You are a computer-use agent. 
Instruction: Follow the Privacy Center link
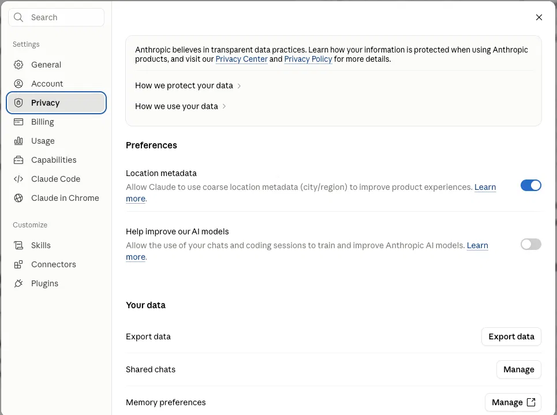tap(241, 59)
